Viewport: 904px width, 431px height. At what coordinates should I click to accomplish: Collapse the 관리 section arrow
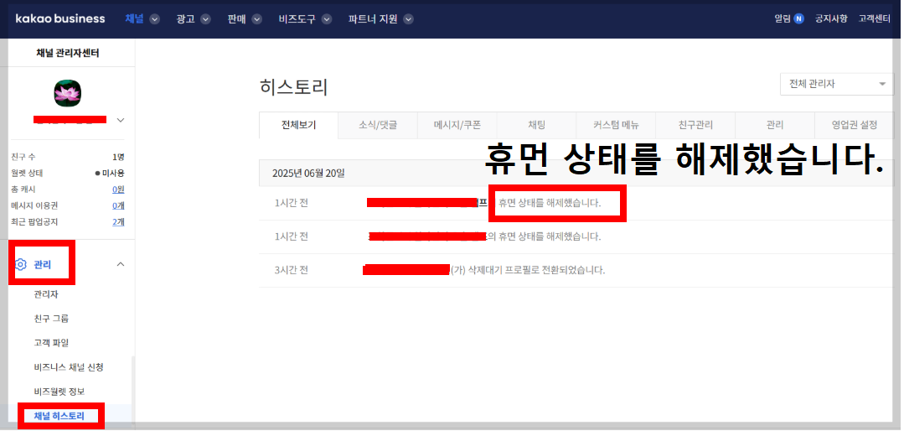point(121,264)
